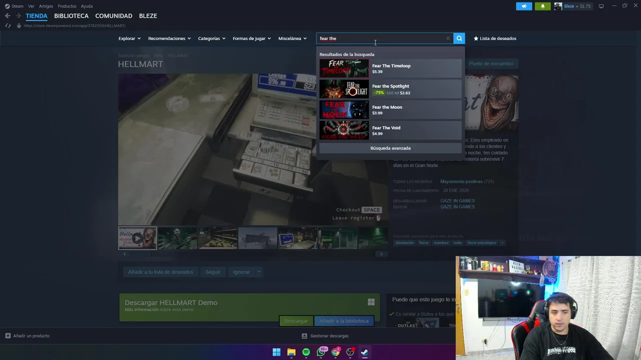Open the BLEZE profile tab
The image size is (641, 360).
(148, 16)
